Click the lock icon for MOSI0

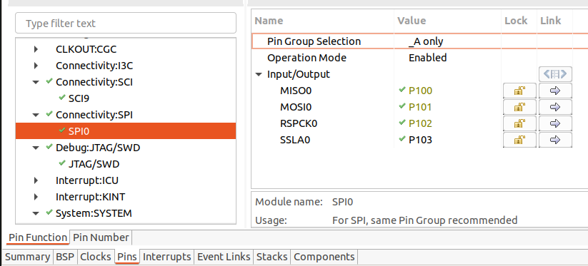519,107
